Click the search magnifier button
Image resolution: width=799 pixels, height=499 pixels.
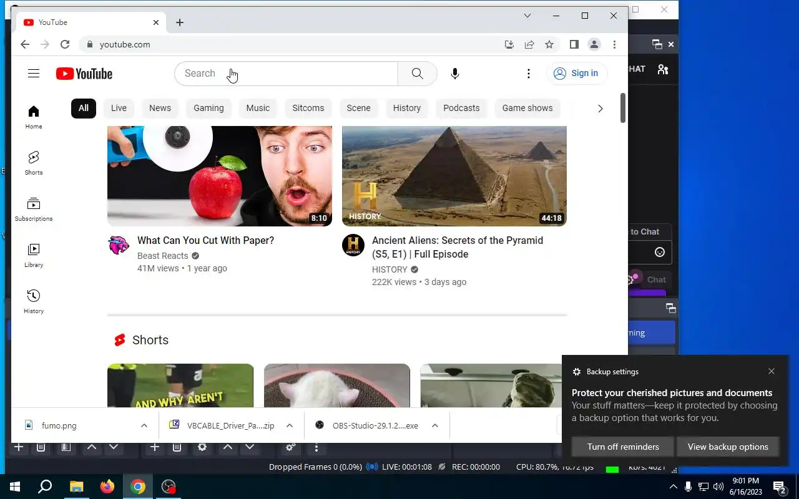417,74
